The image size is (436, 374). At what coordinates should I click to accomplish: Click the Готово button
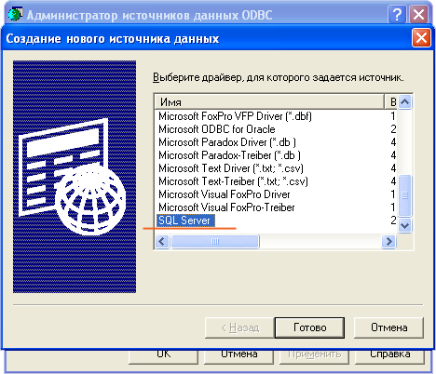tap(309, 327)
